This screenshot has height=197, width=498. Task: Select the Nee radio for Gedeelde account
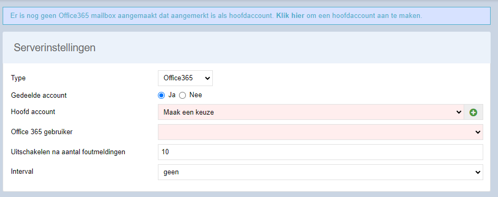click(182, 95)
